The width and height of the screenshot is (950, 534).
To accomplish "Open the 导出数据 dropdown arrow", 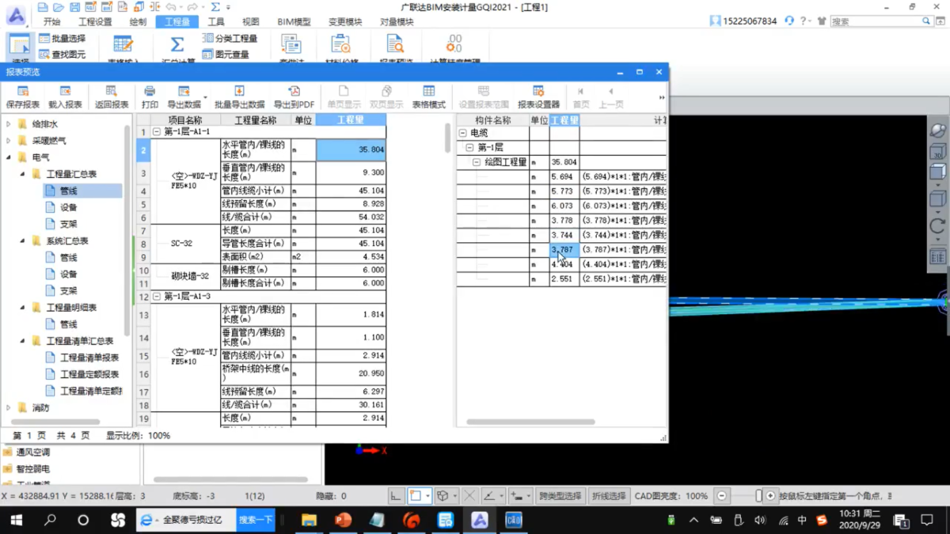I will point(205,97).
